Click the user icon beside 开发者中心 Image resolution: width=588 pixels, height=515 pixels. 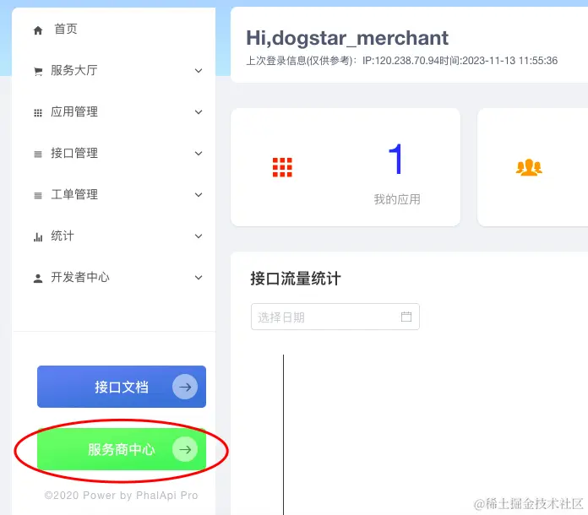(38, 278)
